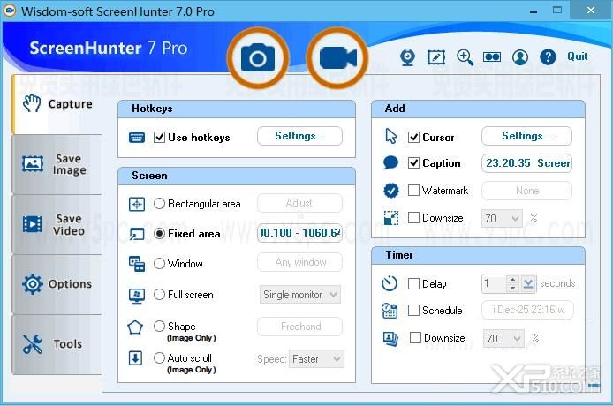Click the Shape pentagon icon

click(135, 327)
